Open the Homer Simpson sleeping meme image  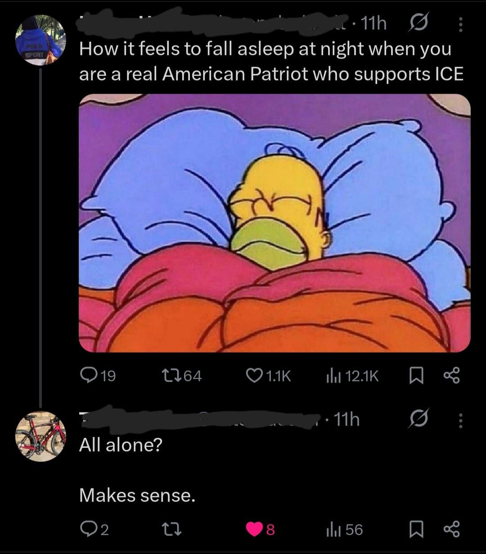pyautogui.click(x=274, y=223)
